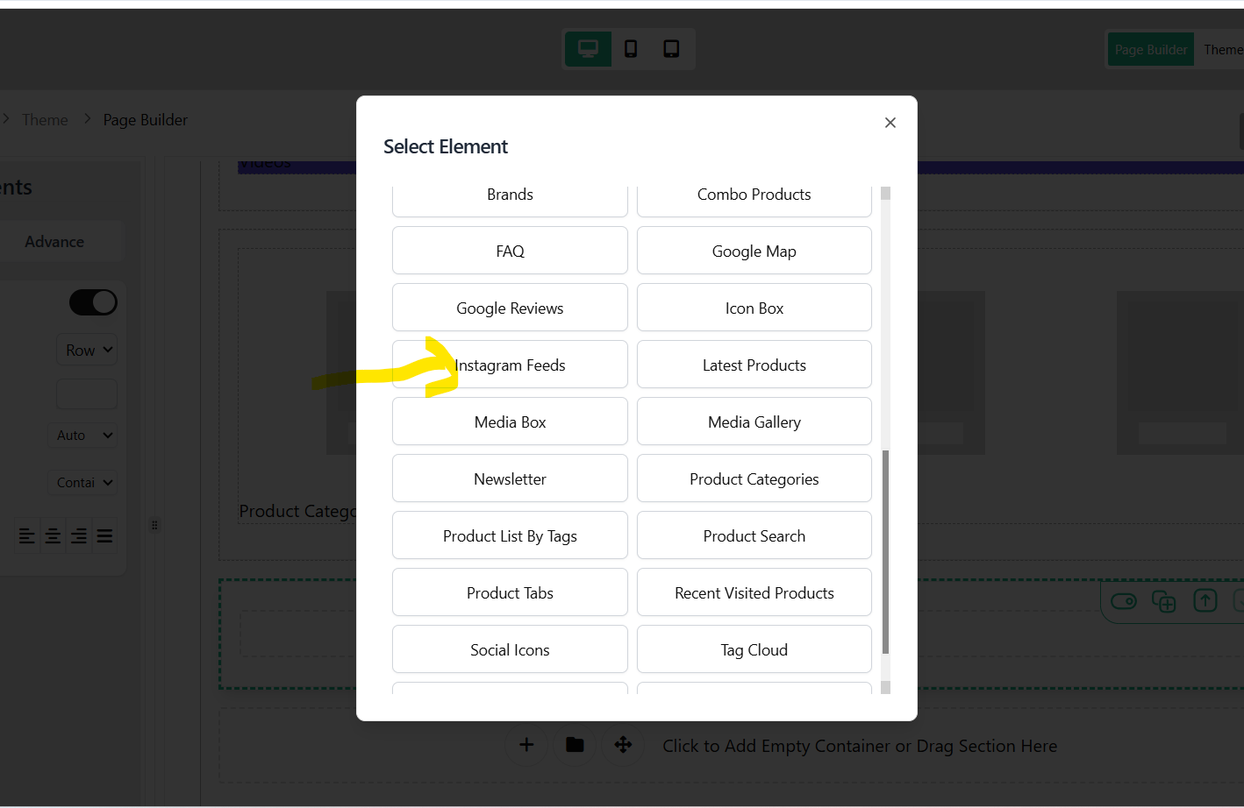Open the Row dropdown
The width and height of the screenshot is (1244, 808).
tap(87, 351)
